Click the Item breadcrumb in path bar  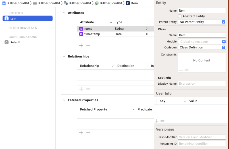(132, 3)
